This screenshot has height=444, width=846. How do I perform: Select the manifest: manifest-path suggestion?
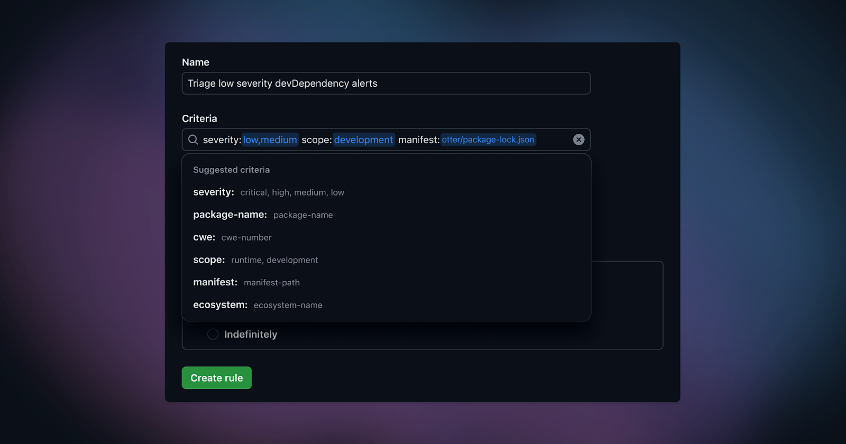[246, 282]
